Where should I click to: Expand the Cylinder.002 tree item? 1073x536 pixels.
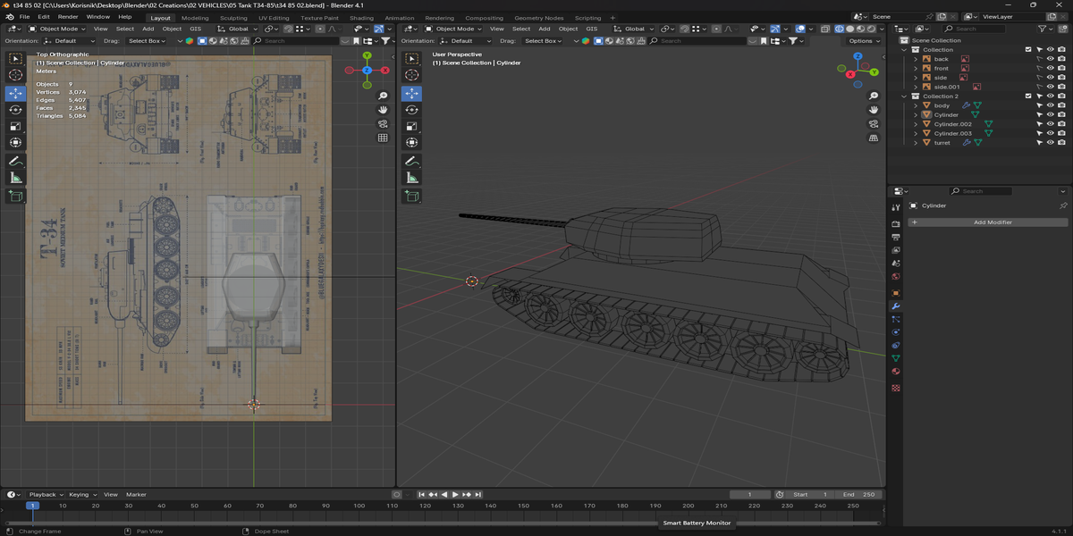tap(916, 124)
